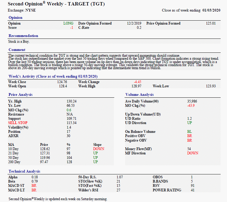
Task: Click the red SELL STOP label
Action: tap(18, 123)
